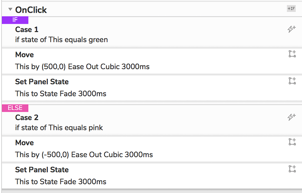Toggle the purple IF badge

(x=15, y=20)
